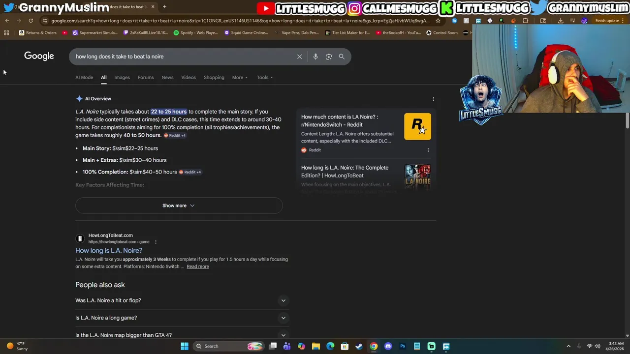
Task: Open the Spotify - Web Player bookmark
Action: pos(196,32)
